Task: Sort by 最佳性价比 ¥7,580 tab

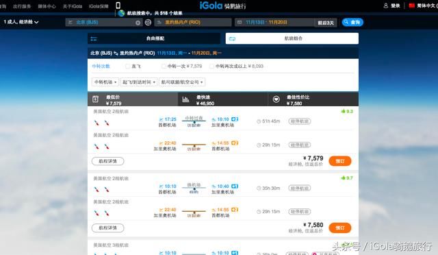Action: pyautogui.click(x=313, y=99)
